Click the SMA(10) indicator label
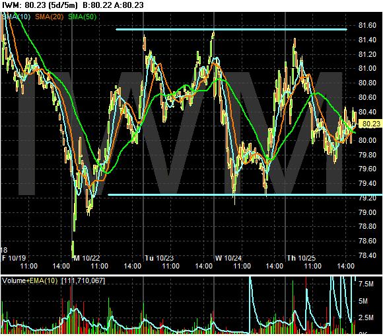The height and width of the screenshot is (336, 383). (16, 17)
